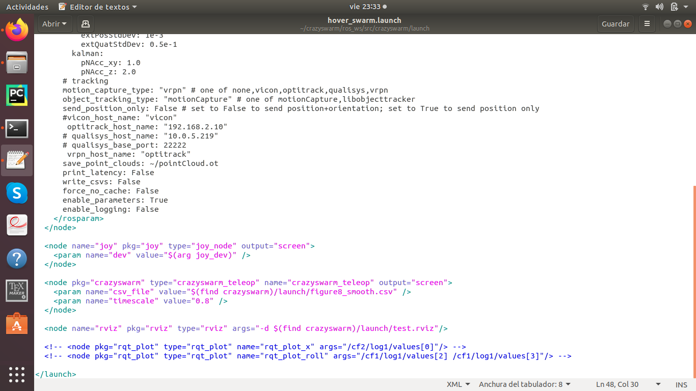Click the Wi-Fi status icon

pos(646,7)
